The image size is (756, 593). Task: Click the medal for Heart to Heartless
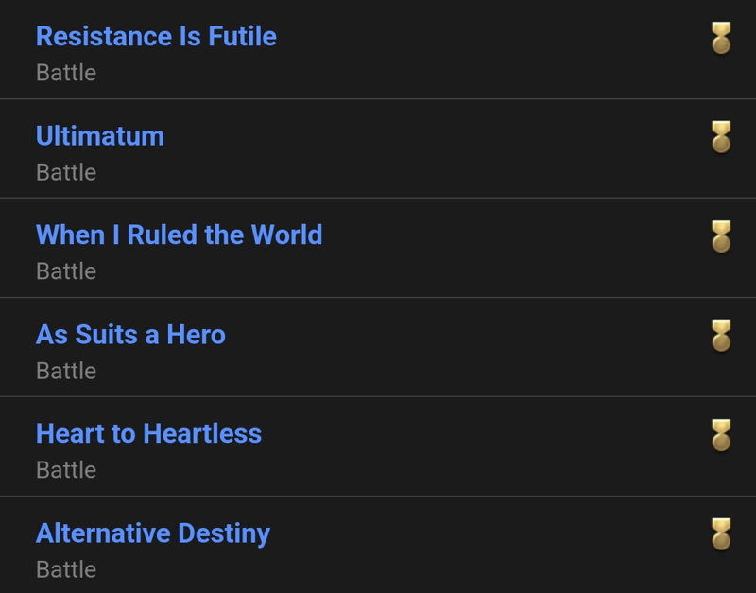point(721,435)
